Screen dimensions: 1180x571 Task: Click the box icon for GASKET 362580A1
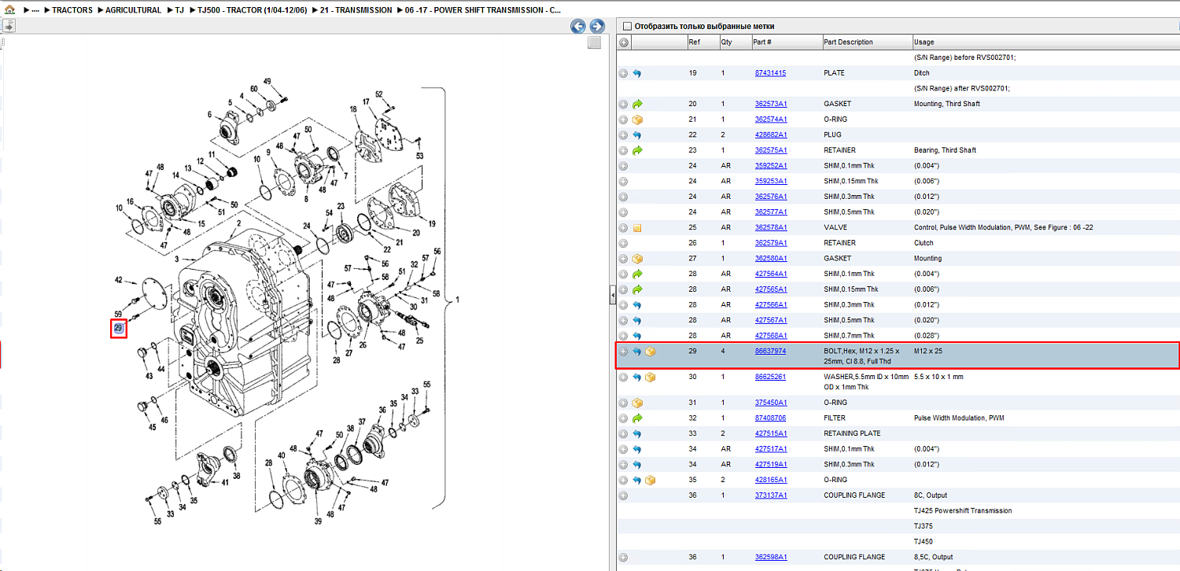click(x=637, y=259)
